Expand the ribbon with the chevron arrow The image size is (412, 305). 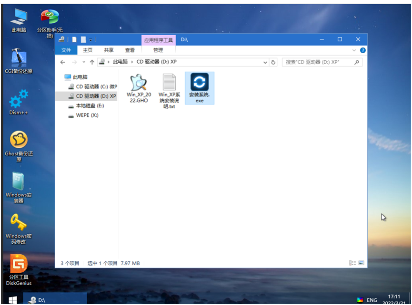tap(354, 50)
